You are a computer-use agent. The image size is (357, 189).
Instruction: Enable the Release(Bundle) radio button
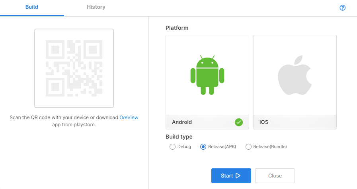click(x=248, y=147)
